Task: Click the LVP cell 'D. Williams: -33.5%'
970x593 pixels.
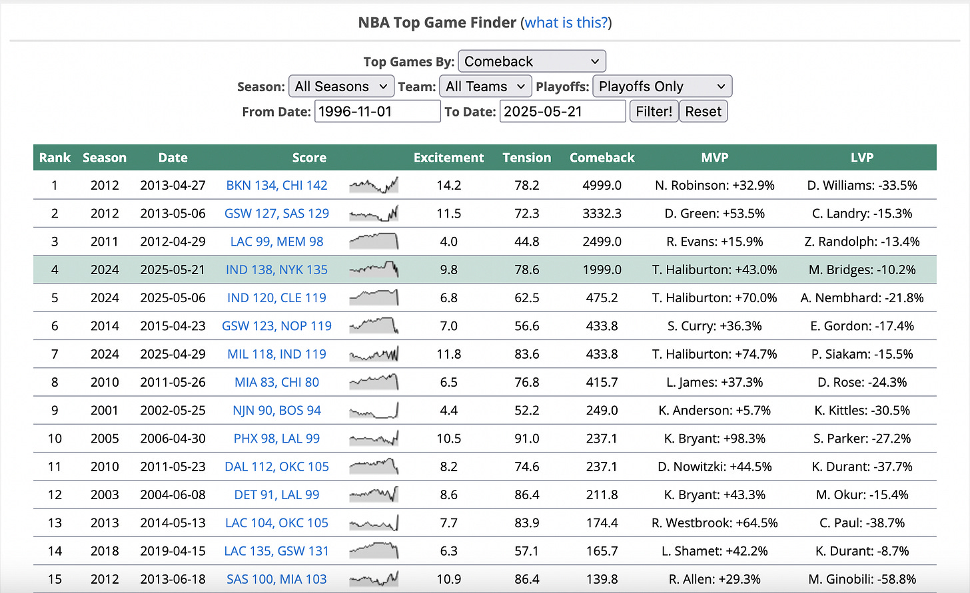Action: (x=862, y=185)
